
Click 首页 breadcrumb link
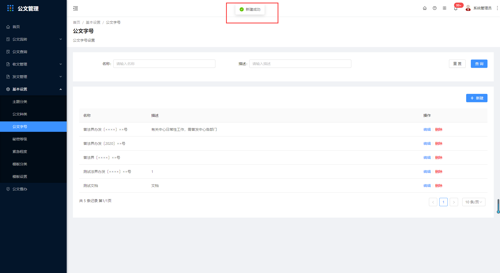point(77,22)
